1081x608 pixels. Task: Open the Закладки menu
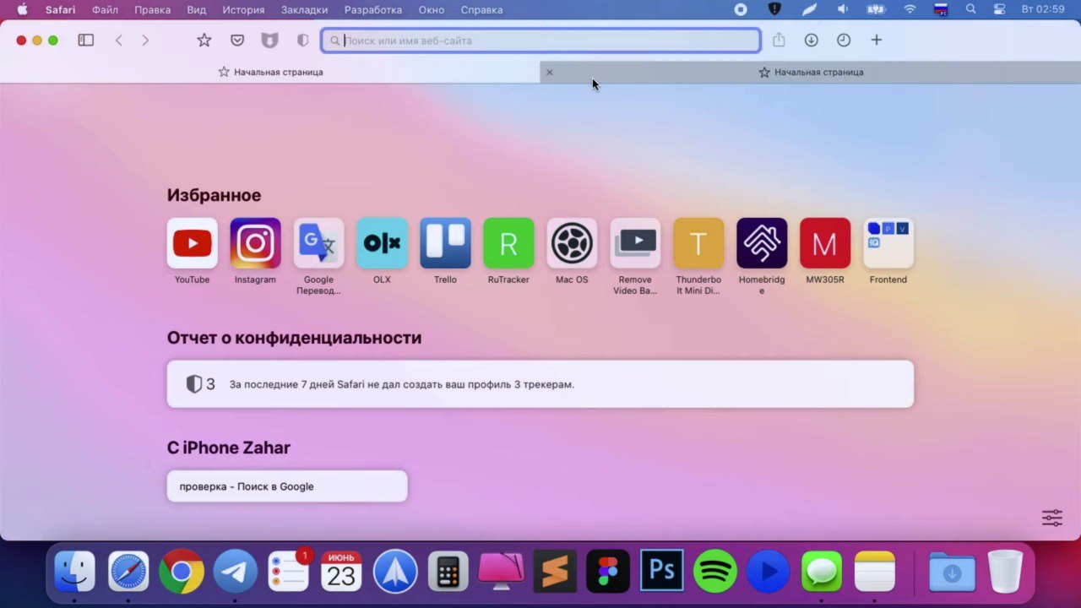(304, 10)
